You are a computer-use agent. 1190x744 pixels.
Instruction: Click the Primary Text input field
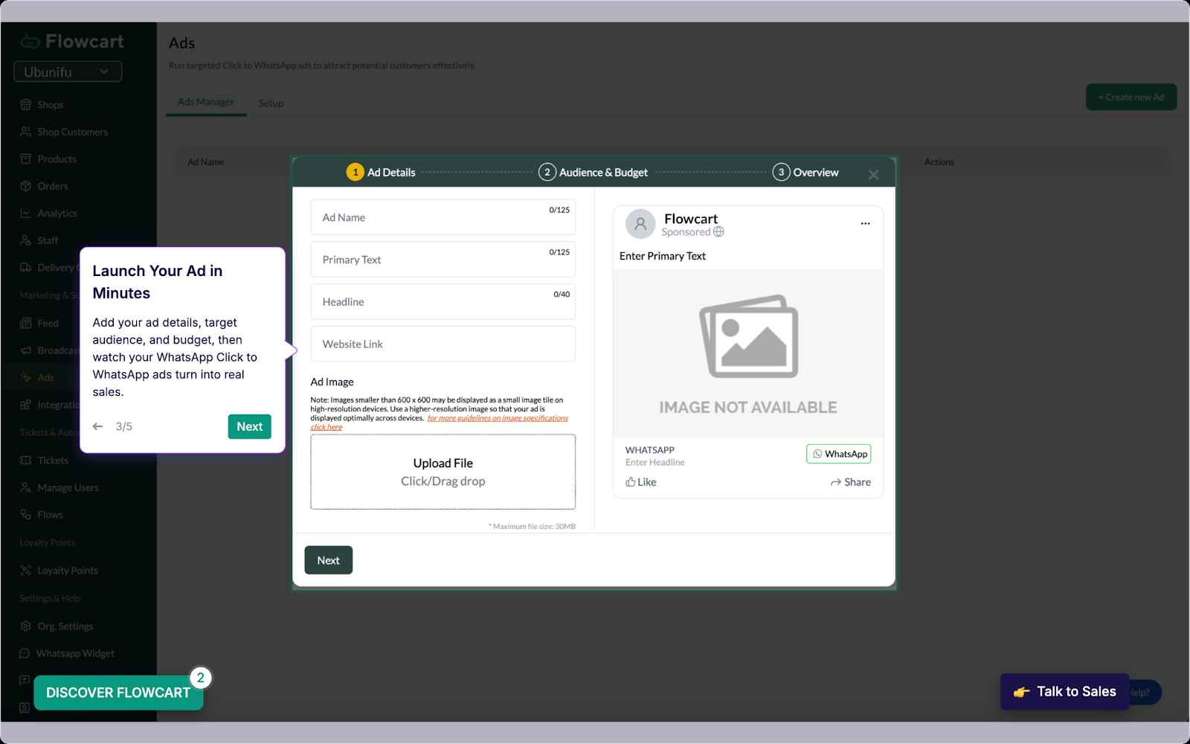[443, 260]
